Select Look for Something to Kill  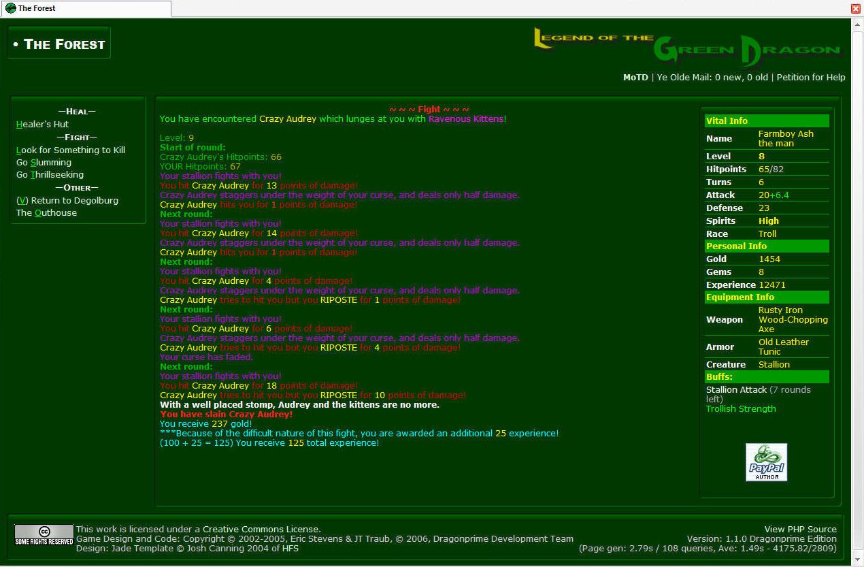point(71,150)
